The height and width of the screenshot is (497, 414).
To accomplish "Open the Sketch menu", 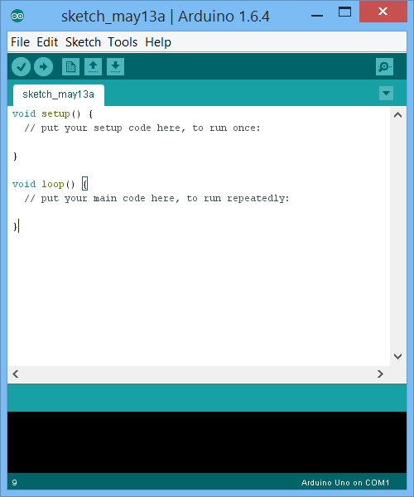I will point(83,42).
